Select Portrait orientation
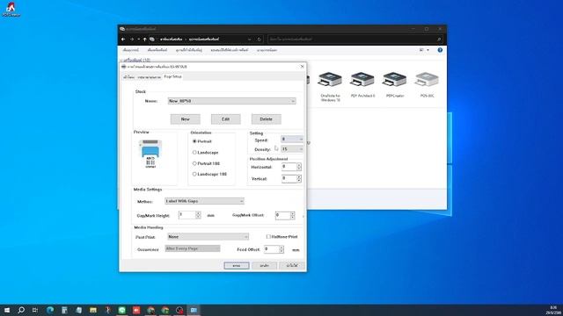 coord(202,141)
